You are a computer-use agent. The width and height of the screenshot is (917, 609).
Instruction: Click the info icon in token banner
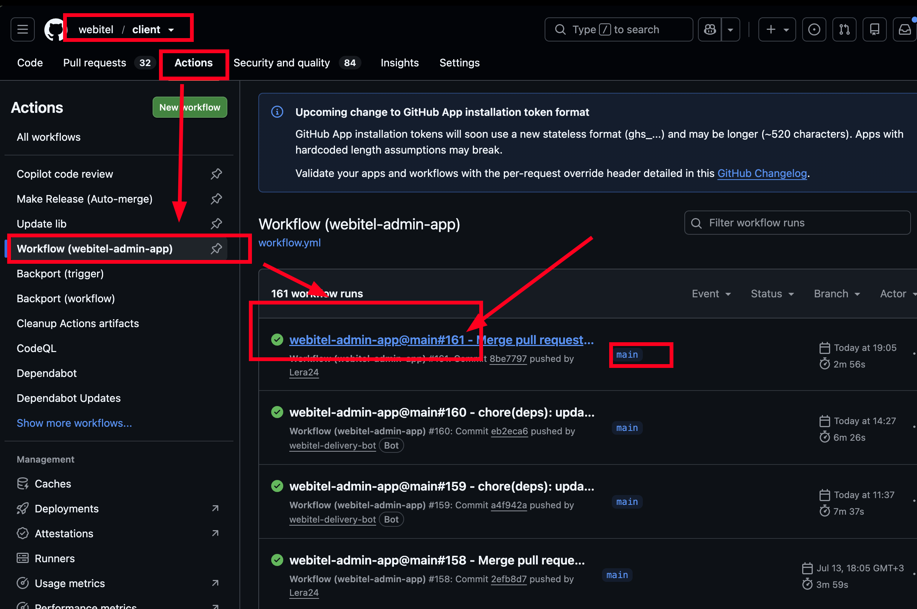pos(277,112)
